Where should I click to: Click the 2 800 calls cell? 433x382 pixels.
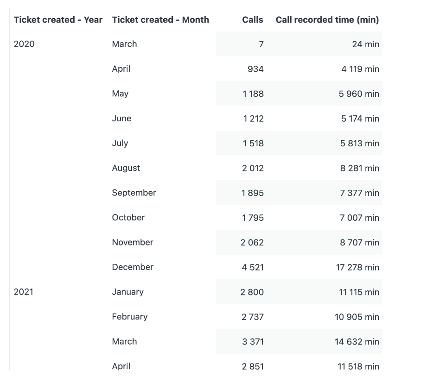[252, 292]
